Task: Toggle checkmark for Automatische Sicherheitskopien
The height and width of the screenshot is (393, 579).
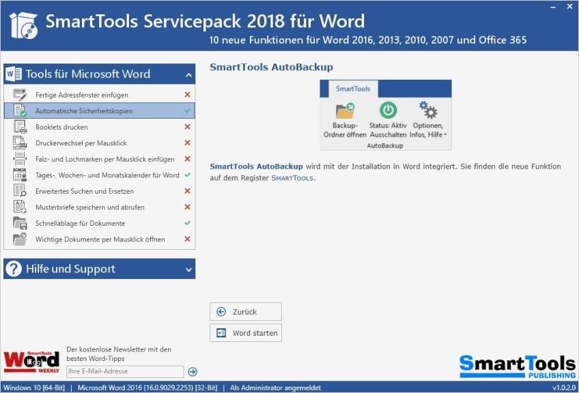Action: (187, 111)
